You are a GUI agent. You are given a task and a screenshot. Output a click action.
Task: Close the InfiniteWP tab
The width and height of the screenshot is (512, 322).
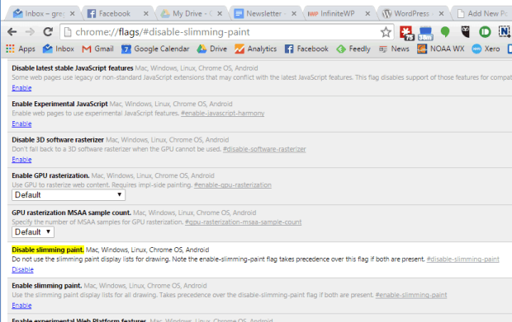click(367, 14)
